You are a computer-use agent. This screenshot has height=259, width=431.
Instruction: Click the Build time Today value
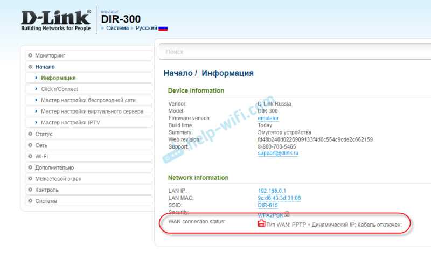pyautogui.click(x=265, y=125)
